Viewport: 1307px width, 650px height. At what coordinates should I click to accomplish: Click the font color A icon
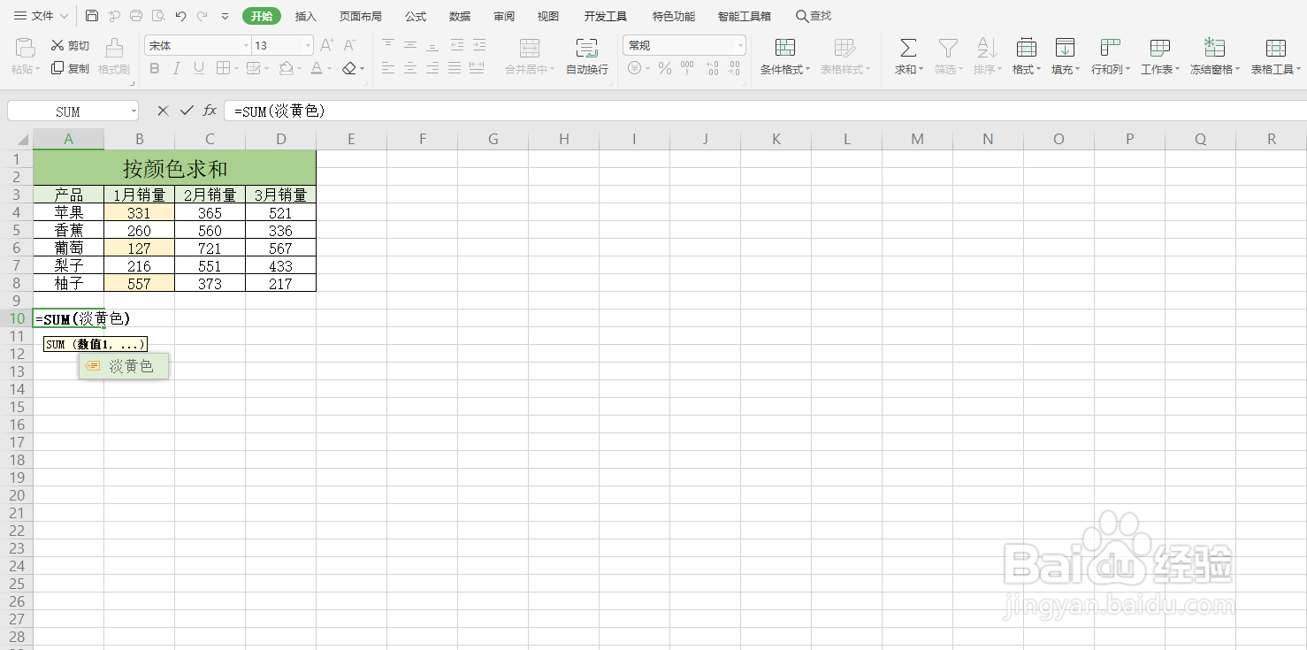coord(316,68)
